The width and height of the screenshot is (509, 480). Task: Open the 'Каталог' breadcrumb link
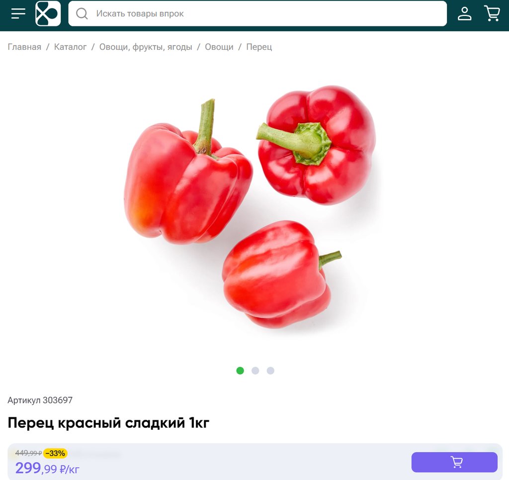point(70,47)
